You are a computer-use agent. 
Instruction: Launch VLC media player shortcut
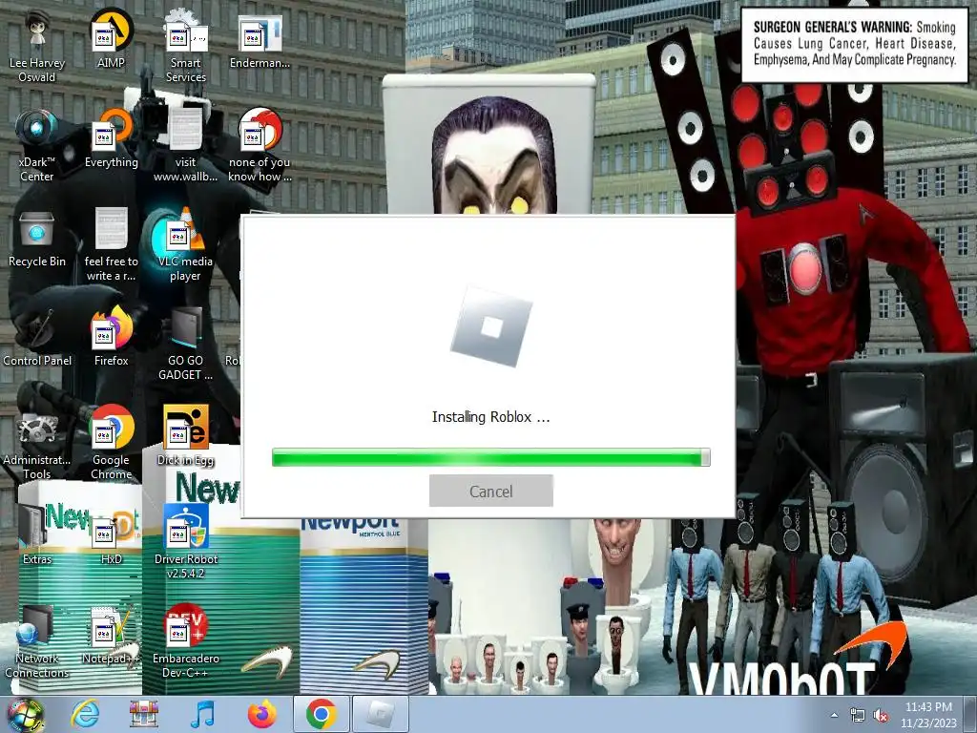pos(185,245)
